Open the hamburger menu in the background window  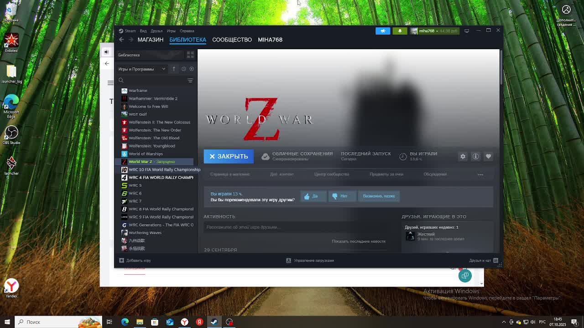[110, 82]
